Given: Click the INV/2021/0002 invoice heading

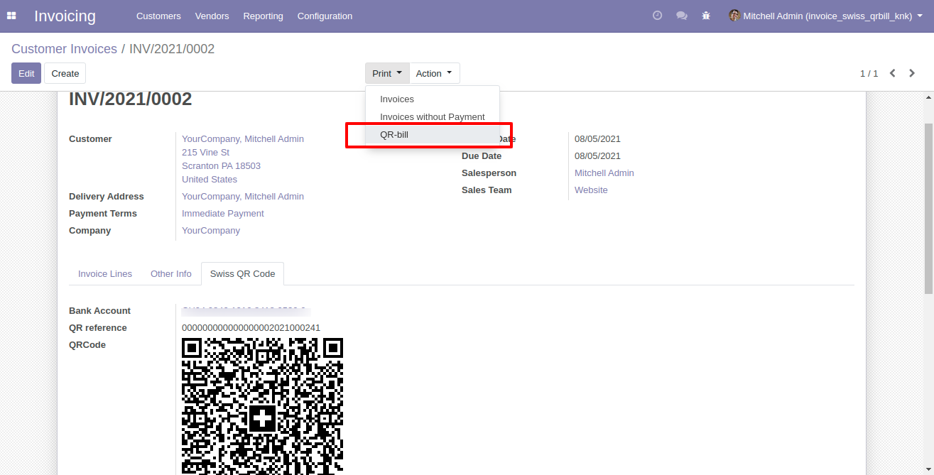Looking at the screenshot, I should tap(131, 99).
